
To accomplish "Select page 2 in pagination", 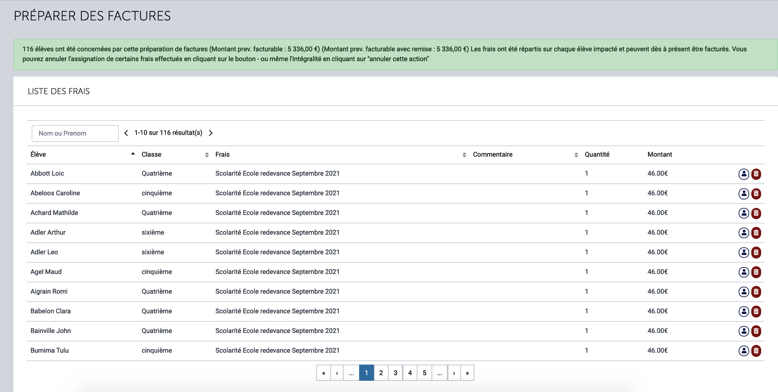I will pos(381,373).
